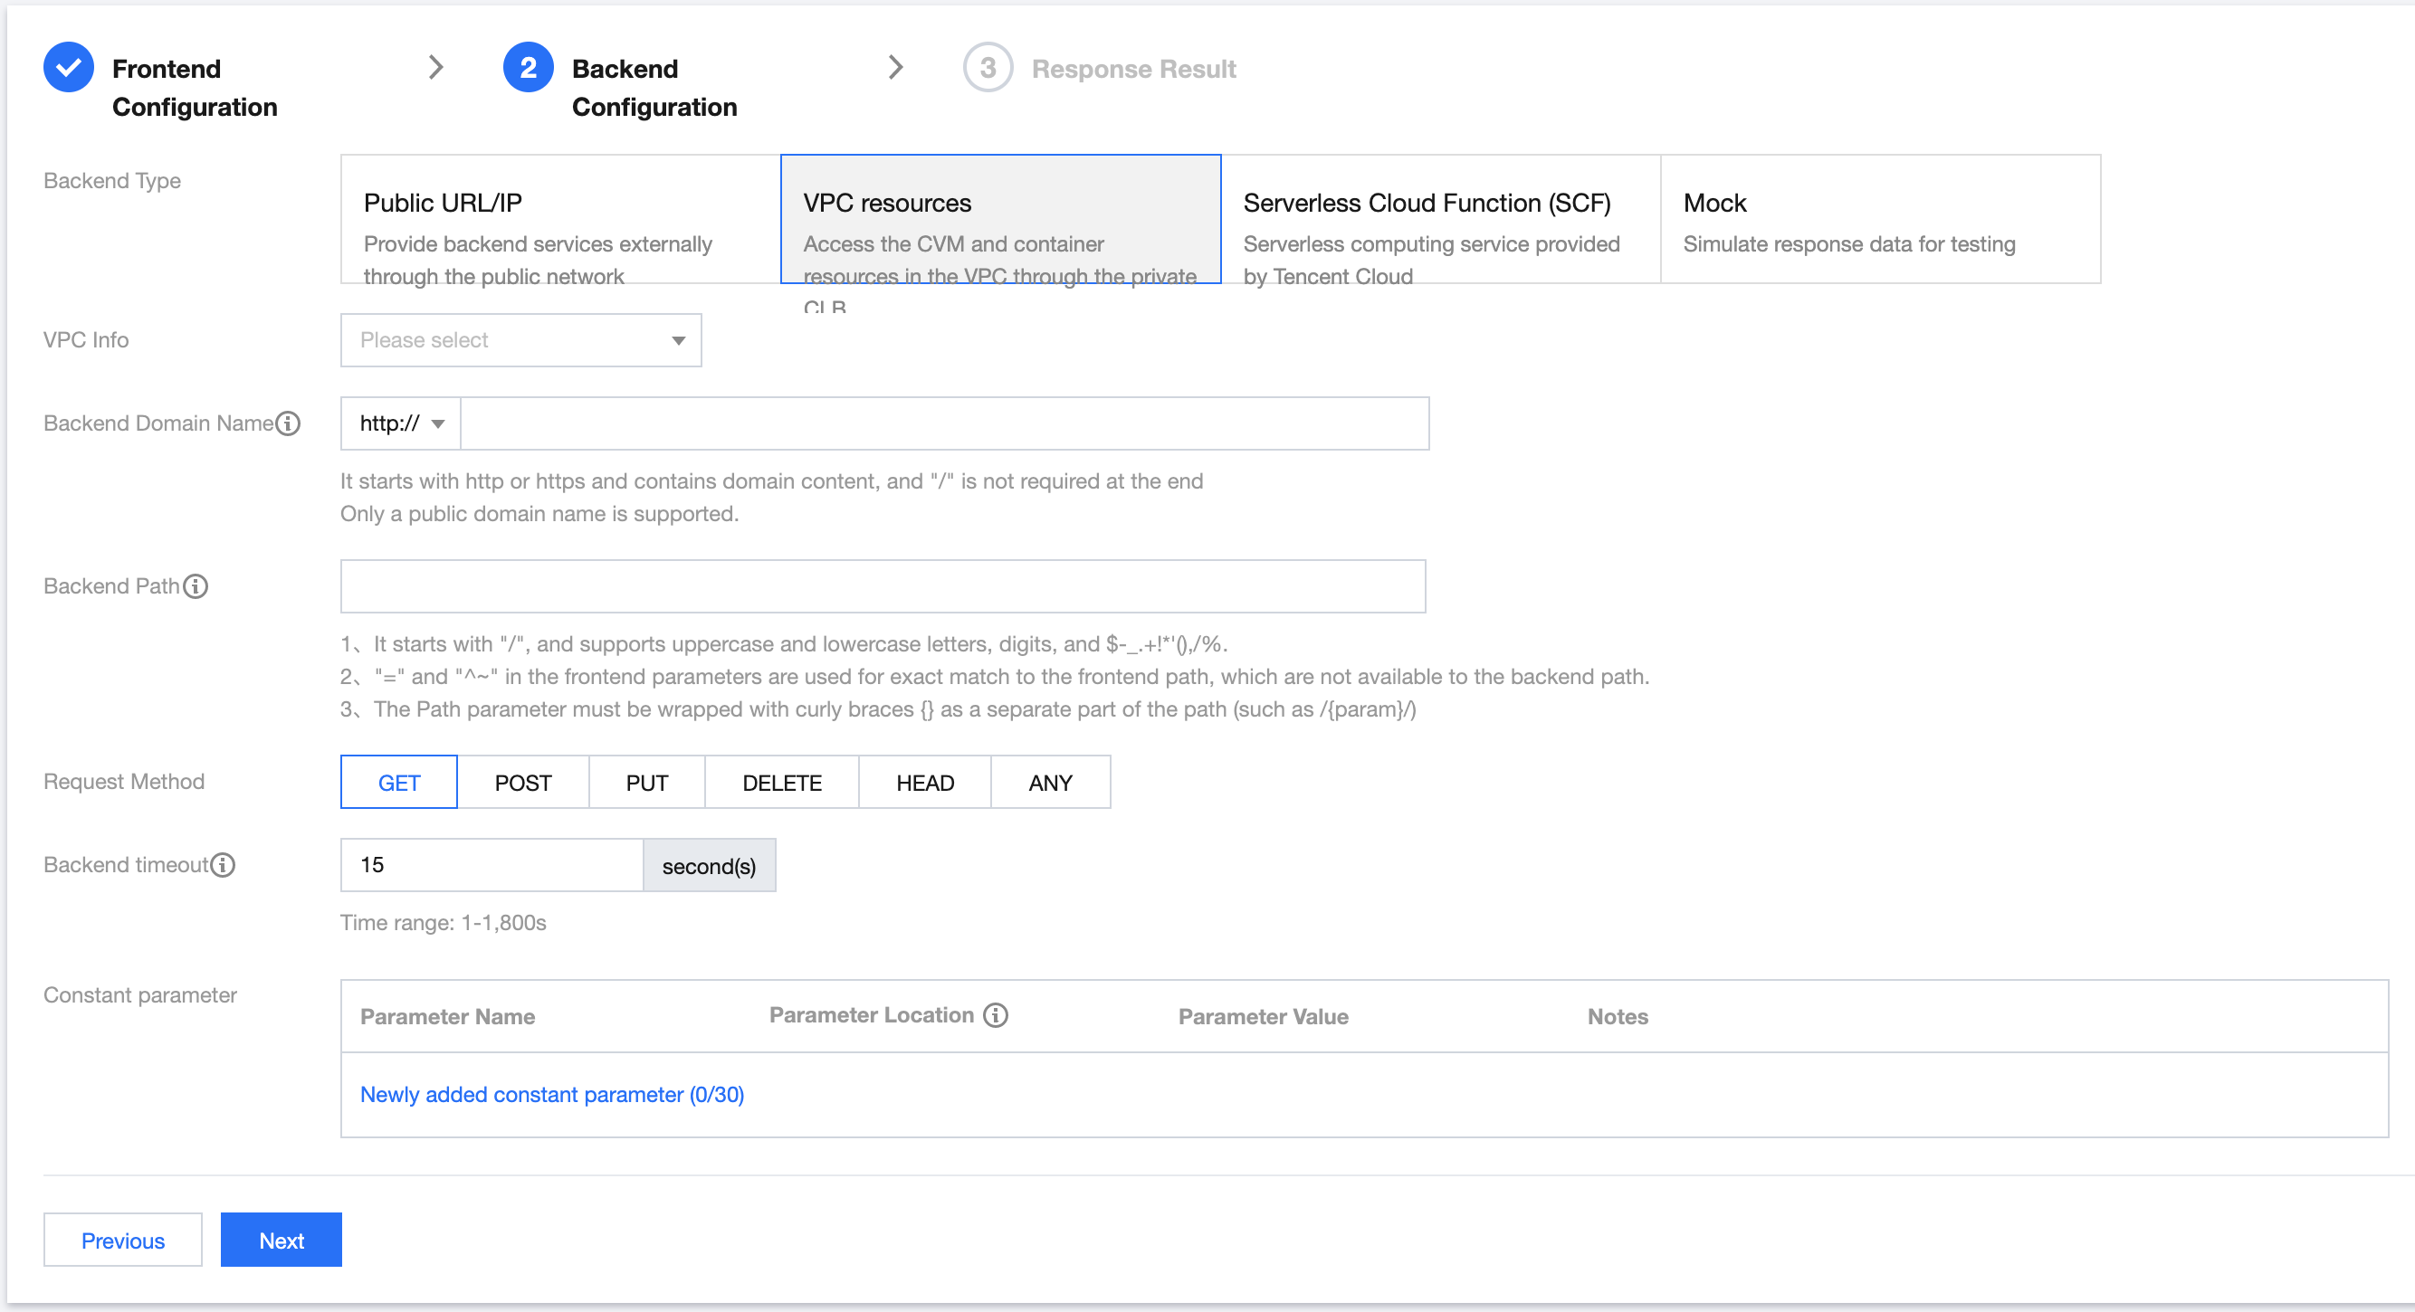Viewport: 2415px width, 1312px height.
Task: Click the Backend timeout value field
Action: (x=491, y=865)
